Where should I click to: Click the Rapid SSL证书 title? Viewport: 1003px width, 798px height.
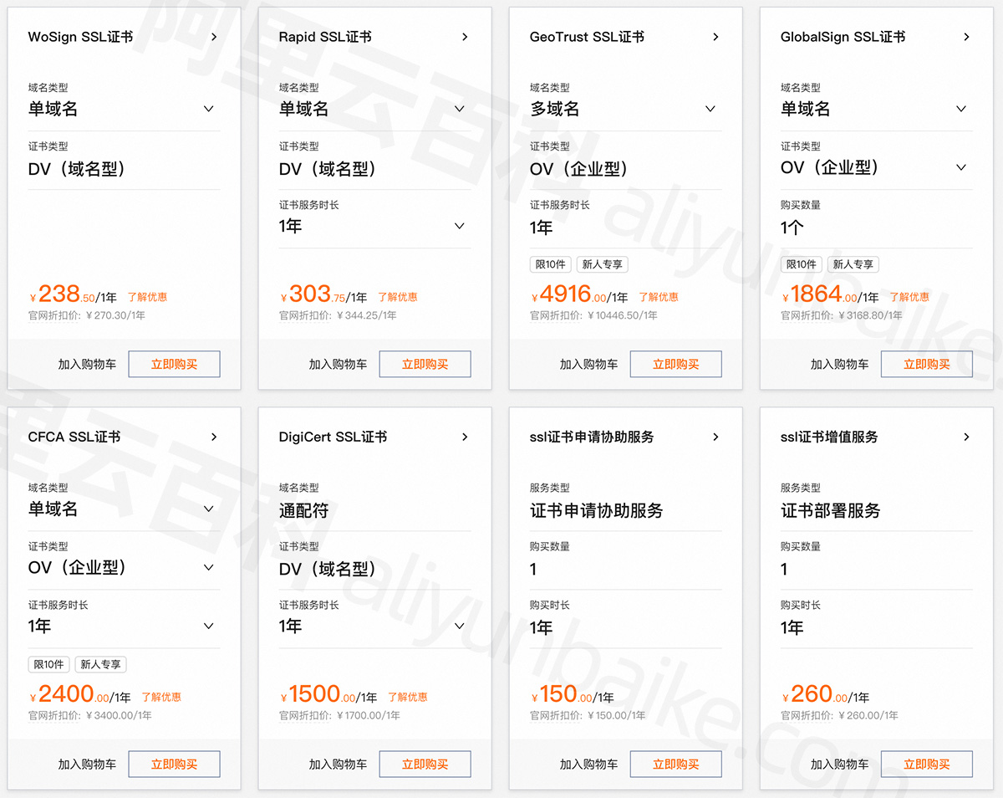[x=325, y=37]
